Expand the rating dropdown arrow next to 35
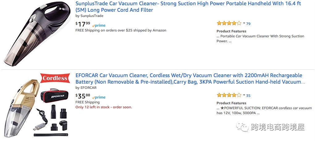315x141 pixels. pos(244,95)
